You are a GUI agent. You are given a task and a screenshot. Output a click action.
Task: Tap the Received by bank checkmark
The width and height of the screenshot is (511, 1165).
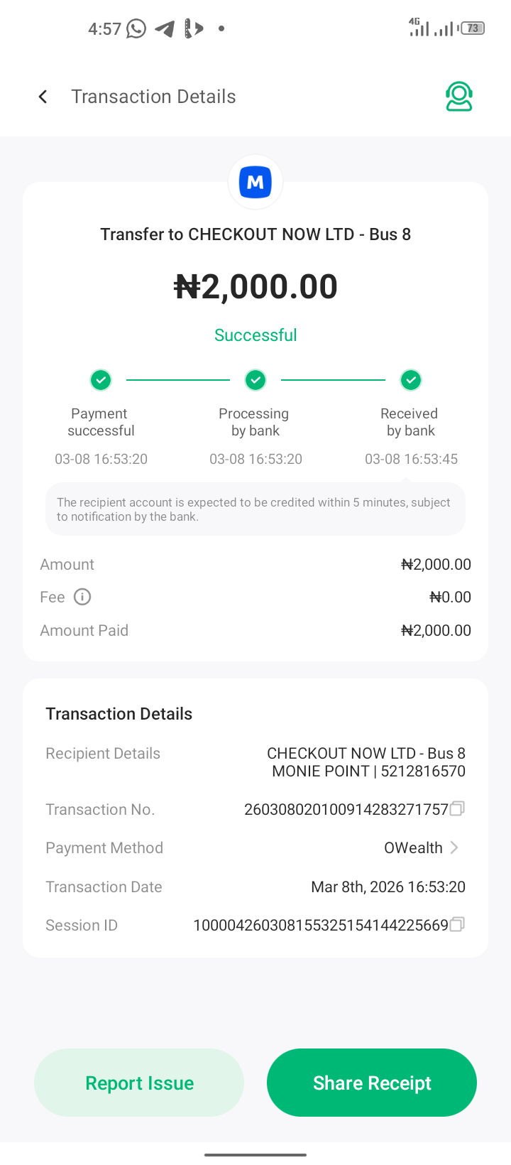click(x=410, y=380)
